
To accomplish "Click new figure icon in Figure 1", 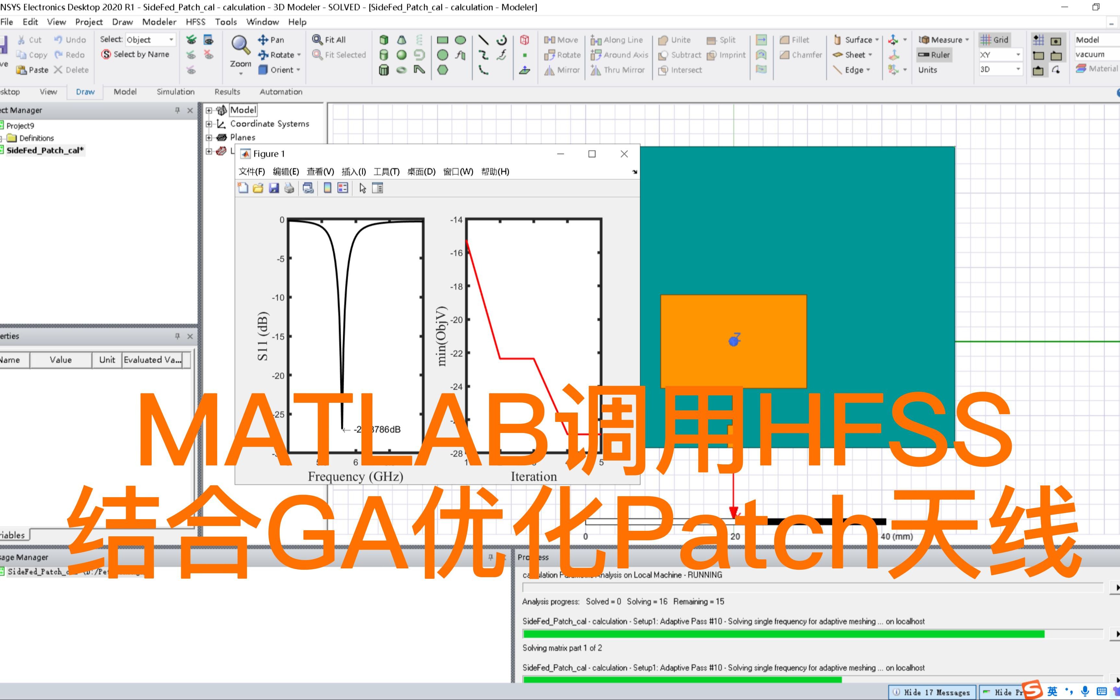I will tap(243, 188).
